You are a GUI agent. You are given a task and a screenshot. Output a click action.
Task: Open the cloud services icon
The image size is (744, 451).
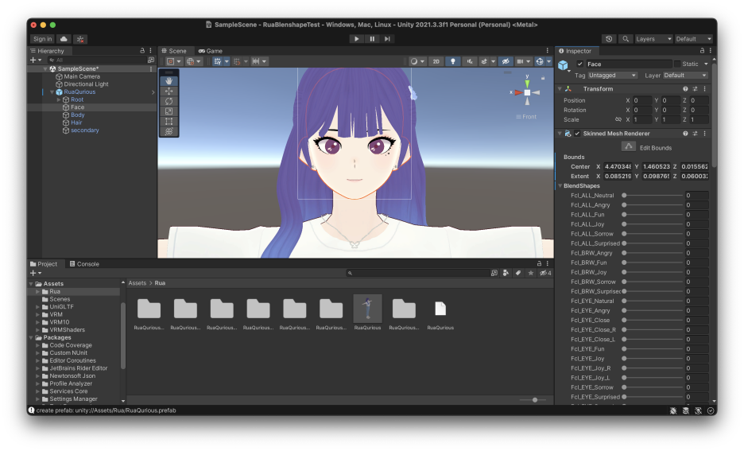64,39
